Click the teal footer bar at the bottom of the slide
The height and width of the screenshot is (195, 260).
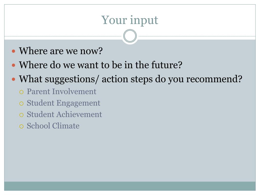(130, 186)
